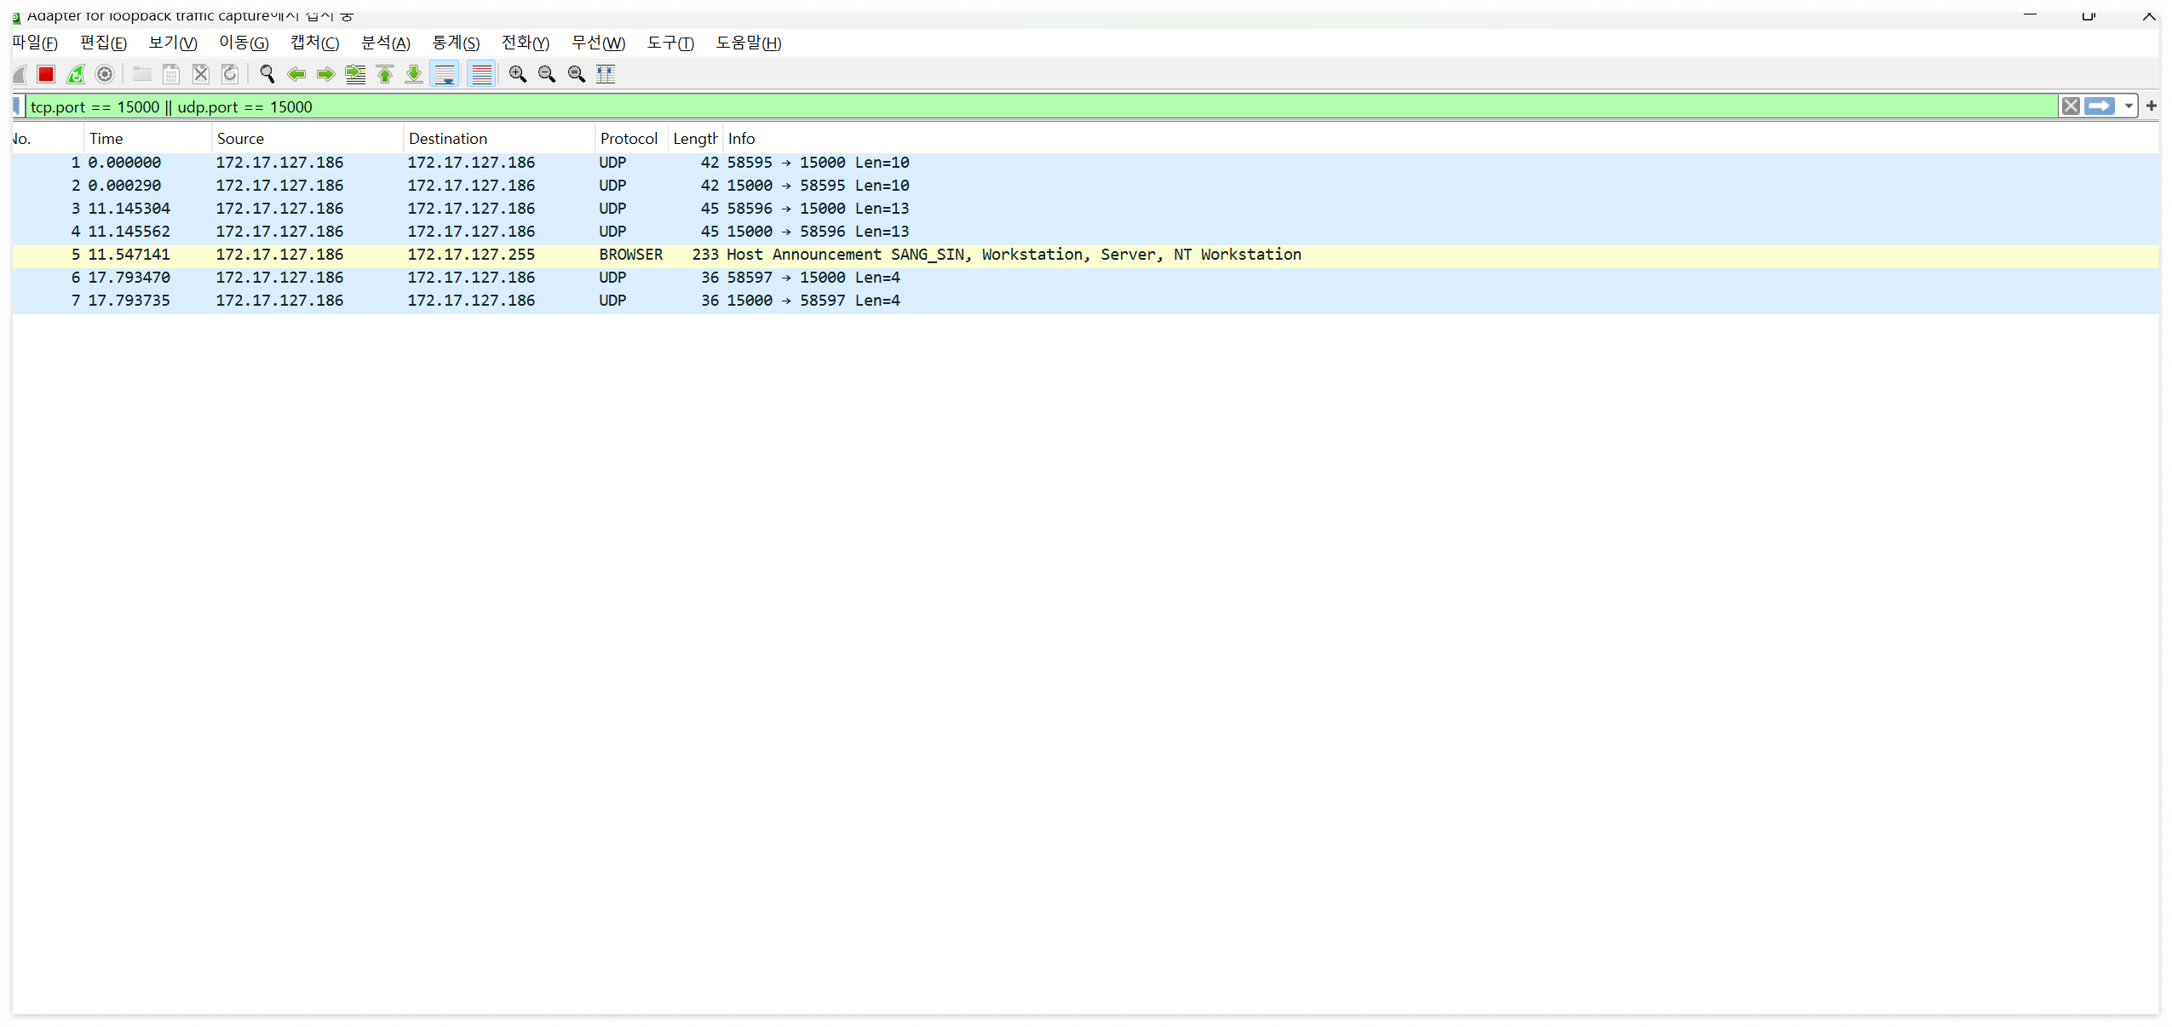The image size is (2172, 1027).
Task: Click the Find packet magnifier icon
Action: [267, 75]
